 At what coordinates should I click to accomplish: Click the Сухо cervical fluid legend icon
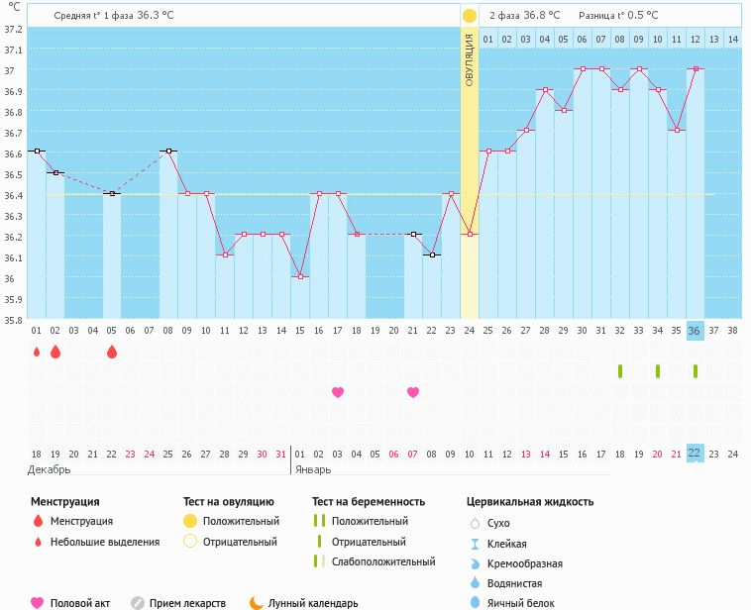pos(475,523)
